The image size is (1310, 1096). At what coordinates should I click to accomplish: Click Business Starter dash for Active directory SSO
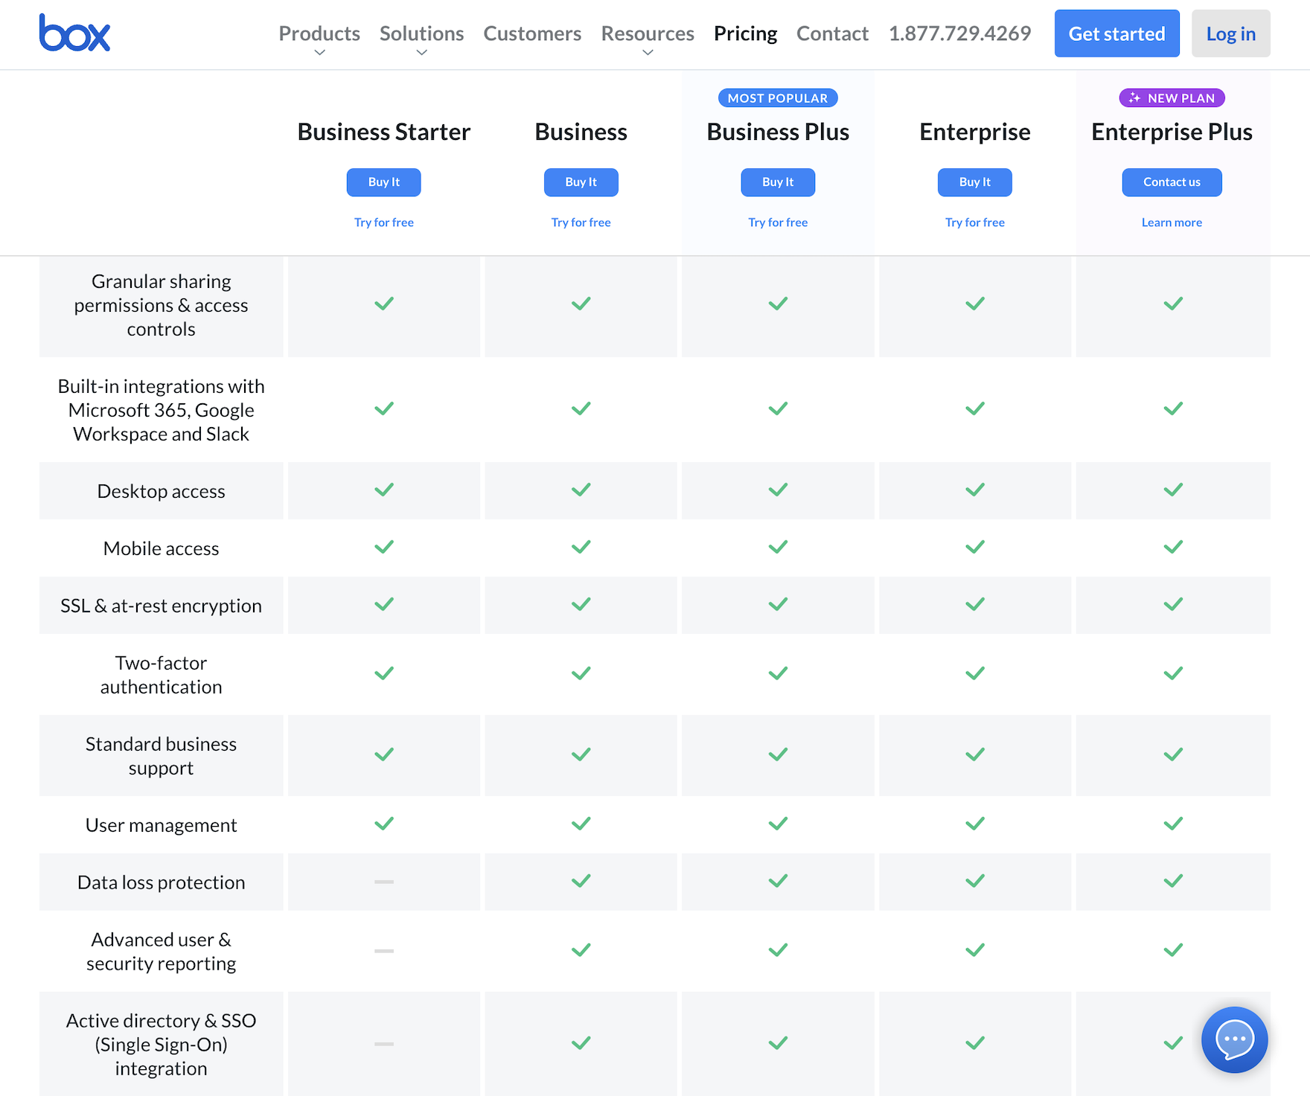(x=384, y=1044)
